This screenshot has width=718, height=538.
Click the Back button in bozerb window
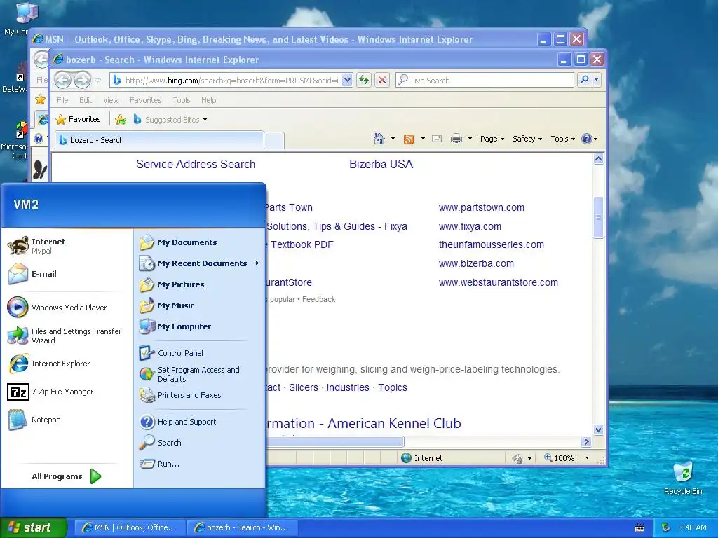click(63, 80)
